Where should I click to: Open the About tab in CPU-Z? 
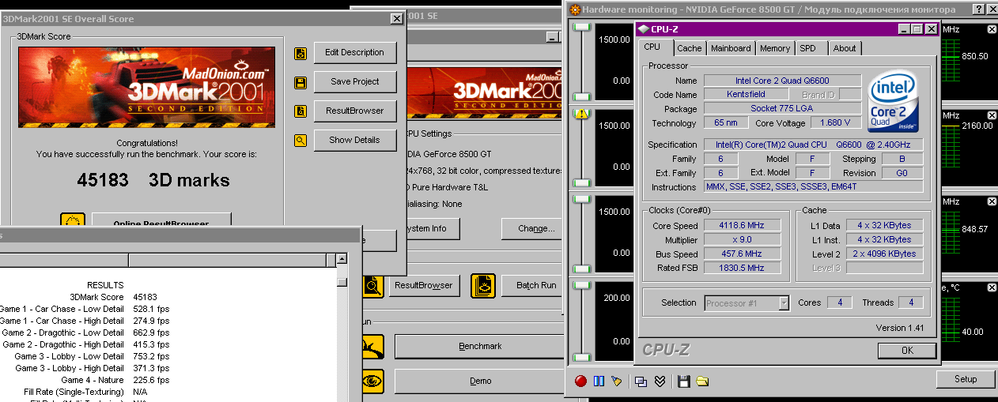(x=845, y=48)
